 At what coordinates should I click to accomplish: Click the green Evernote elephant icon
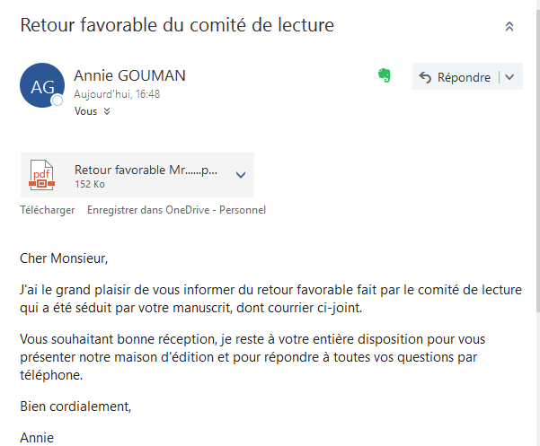[385, 75]
